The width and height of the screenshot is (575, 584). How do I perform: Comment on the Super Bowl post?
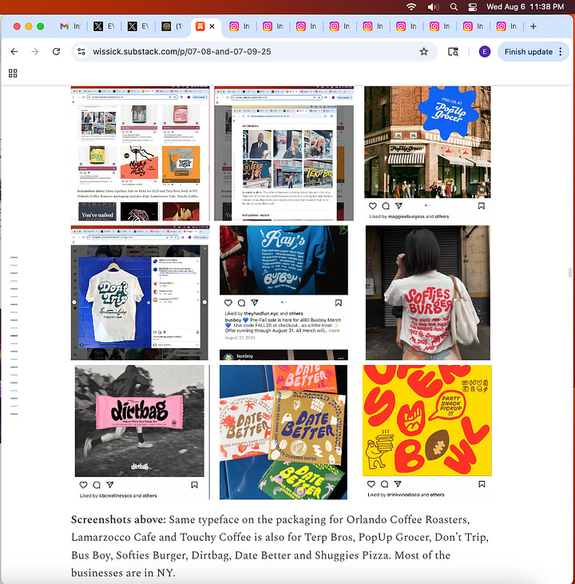coord(384,484)
